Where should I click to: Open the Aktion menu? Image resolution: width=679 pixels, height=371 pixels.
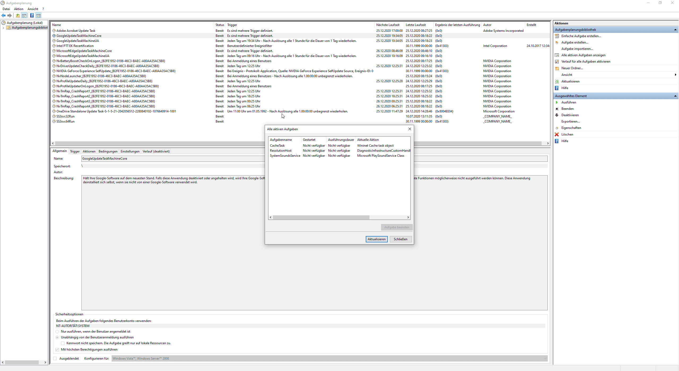point(19,9)
